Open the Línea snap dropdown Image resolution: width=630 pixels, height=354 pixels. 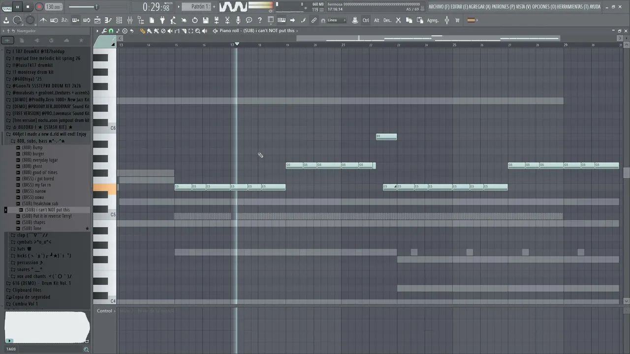pyautogui.click(x=336, y=20)
